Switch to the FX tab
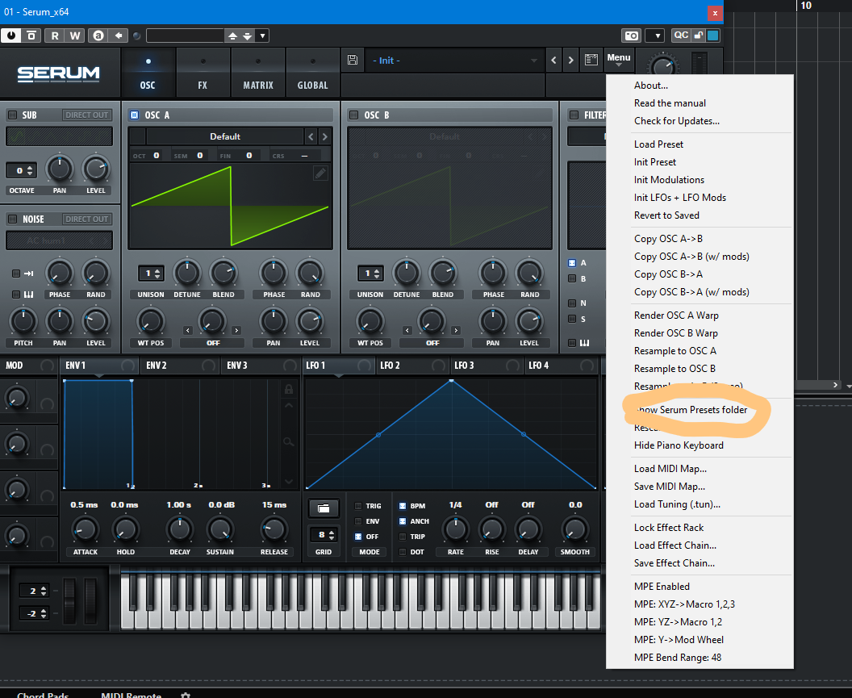The image size is (852, 698). [x=203, y=73]
